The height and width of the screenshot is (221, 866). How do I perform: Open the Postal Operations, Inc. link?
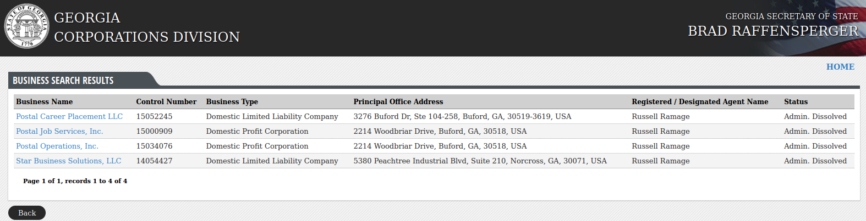pyautogui.click(x=57, y=146)
